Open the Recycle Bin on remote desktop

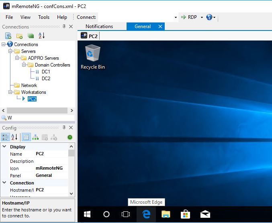coord(93,57)
